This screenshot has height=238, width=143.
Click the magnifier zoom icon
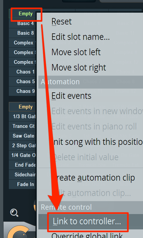(x=14, y=213)
